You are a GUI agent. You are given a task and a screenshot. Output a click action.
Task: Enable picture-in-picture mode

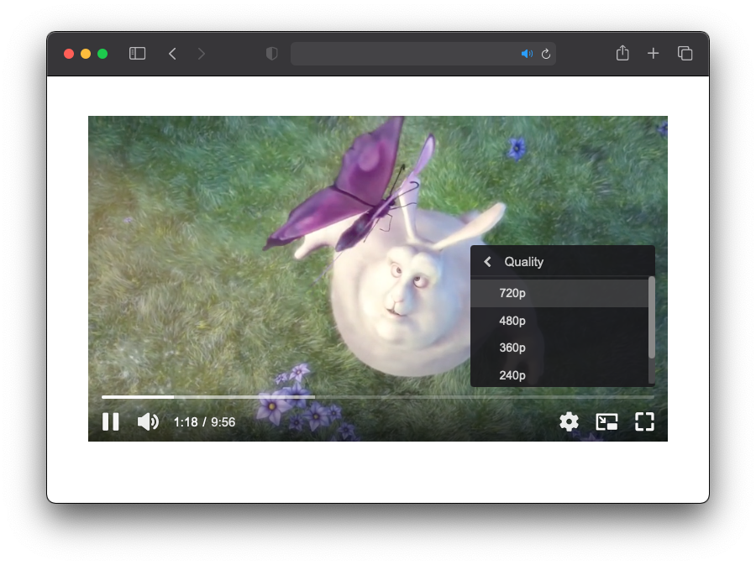tap(606, 422)
